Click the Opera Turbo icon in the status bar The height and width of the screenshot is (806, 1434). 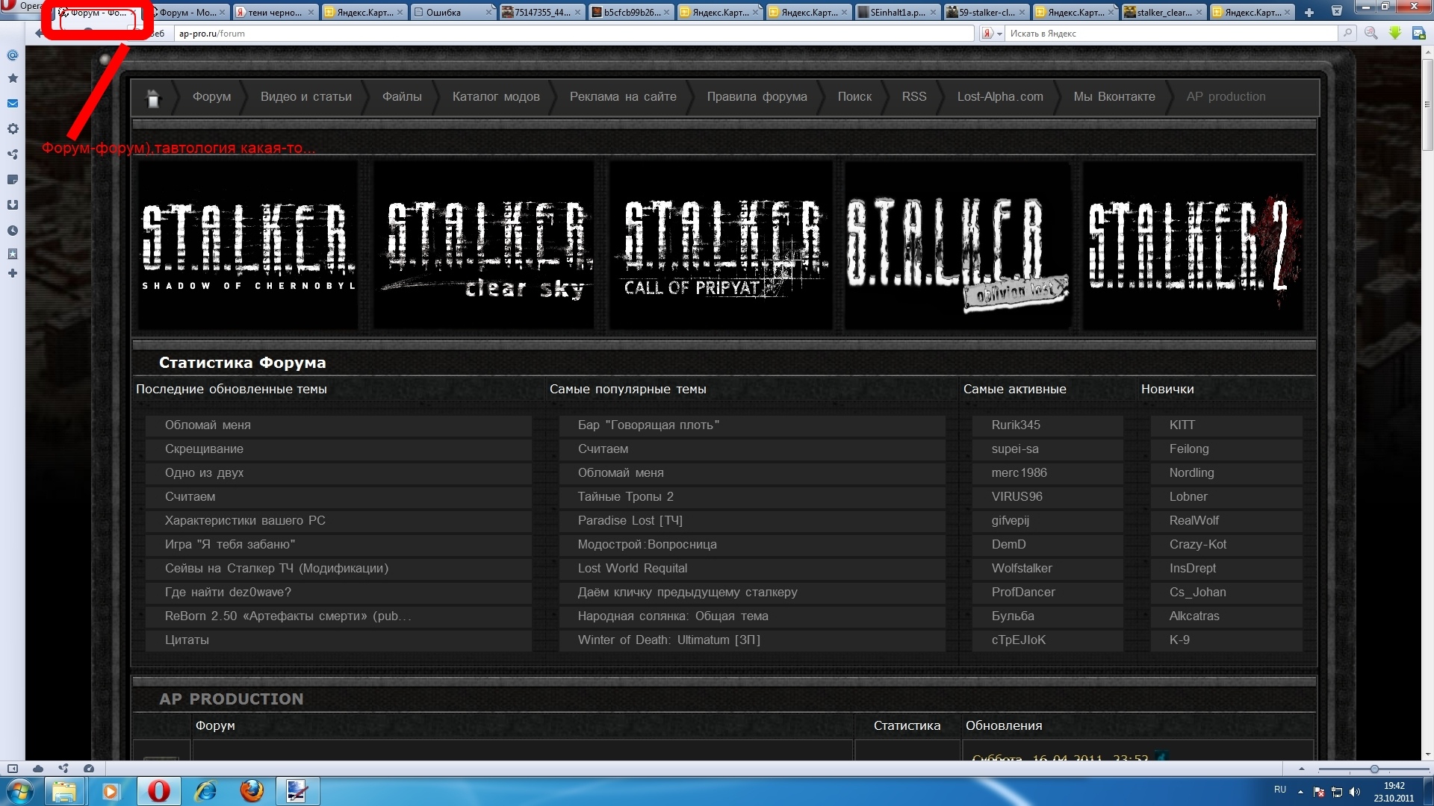click(89, 769)
